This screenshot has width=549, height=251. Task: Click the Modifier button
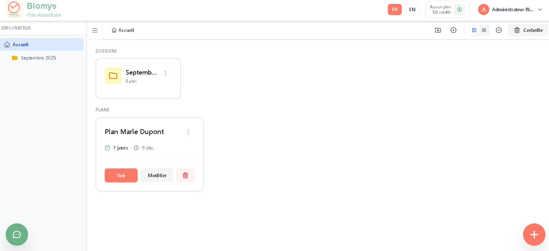coord(157,175)
